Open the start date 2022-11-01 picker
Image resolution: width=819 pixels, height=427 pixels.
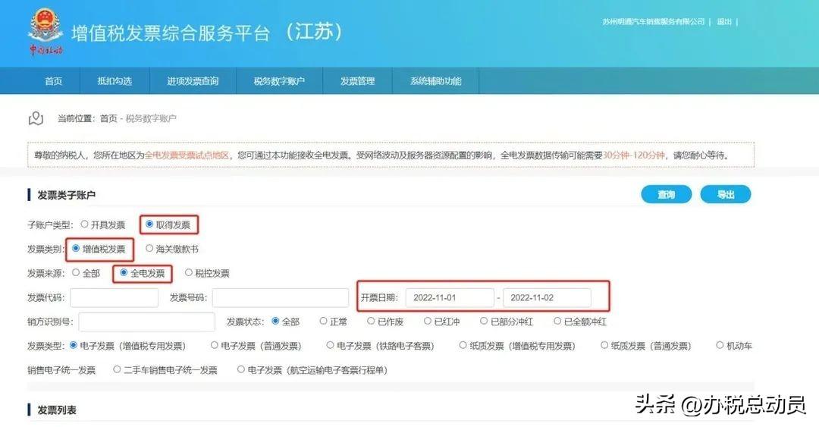point(449,298)
